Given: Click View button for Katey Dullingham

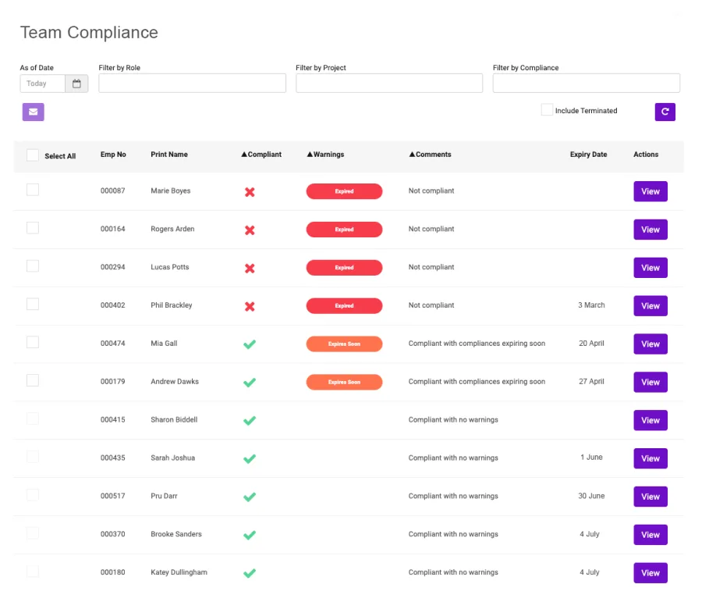Looking at the screenshot, I should (650, 573).
